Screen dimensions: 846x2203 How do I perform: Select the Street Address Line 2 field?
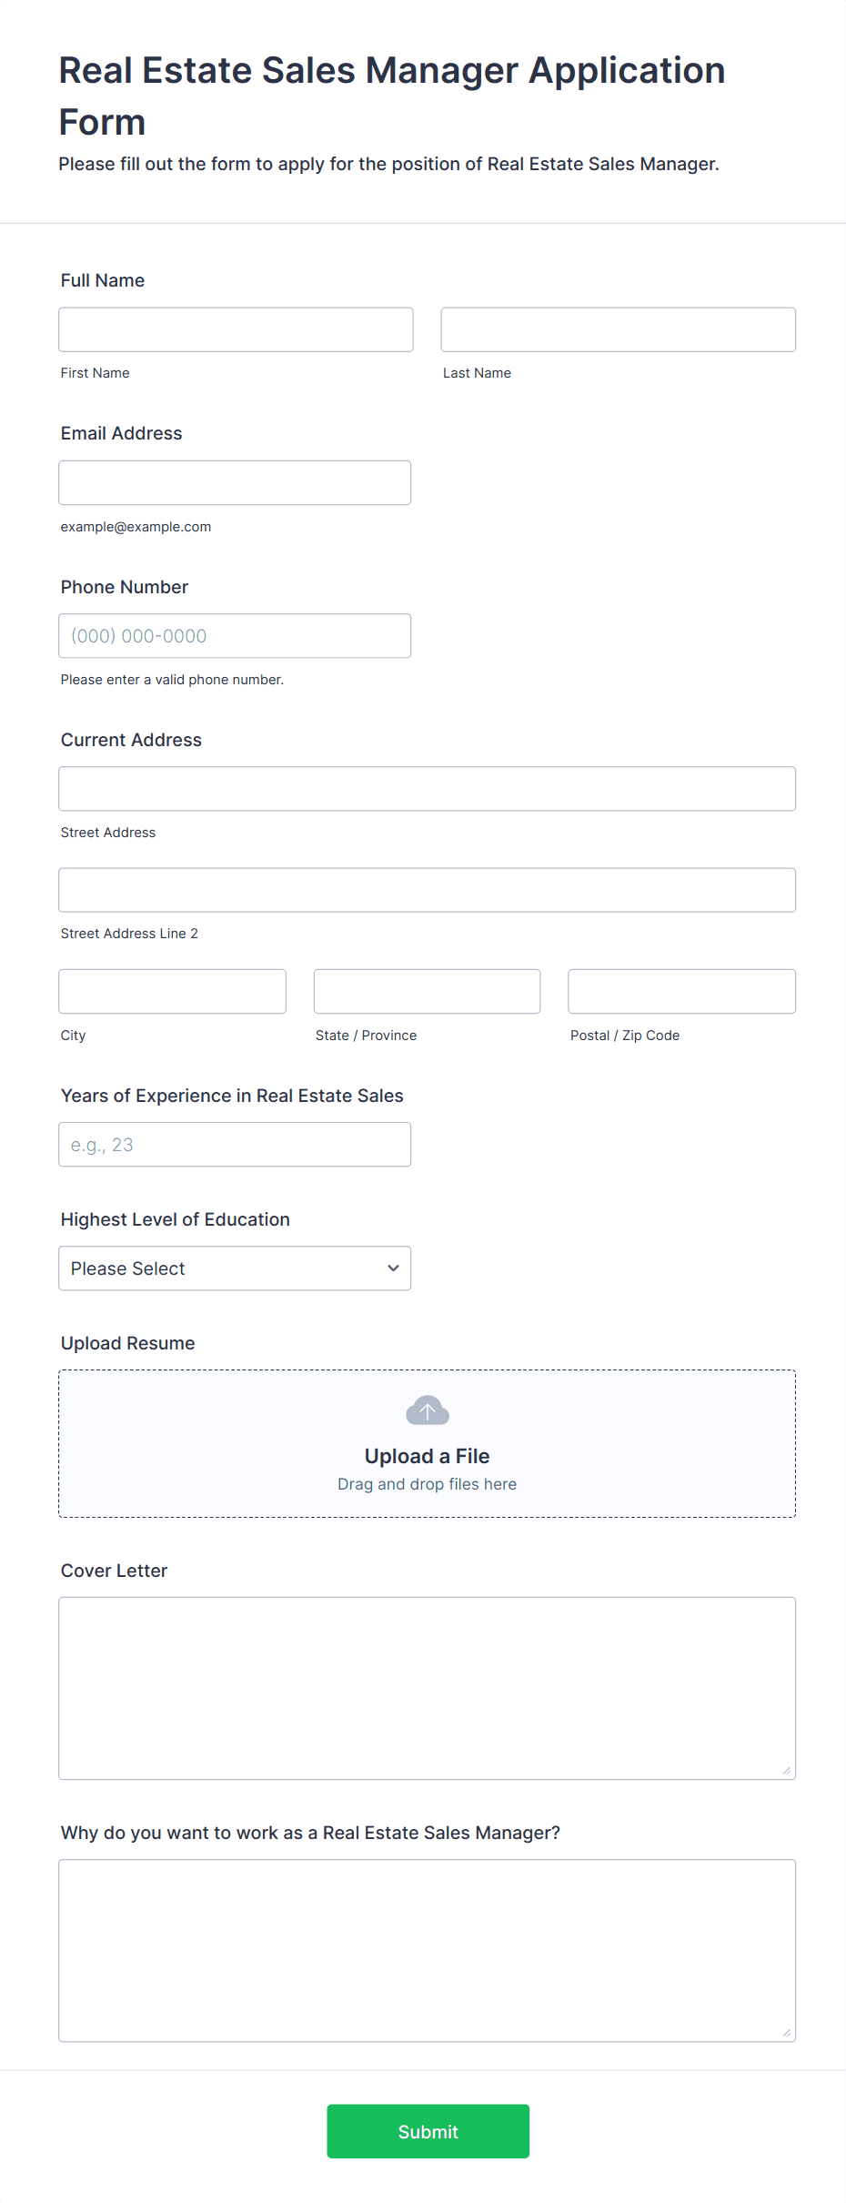coord(427,890)
